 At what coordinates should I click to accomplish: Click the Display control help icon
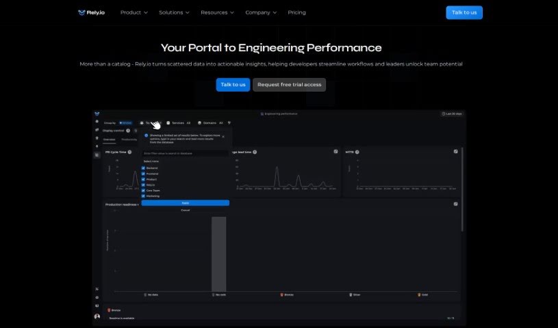coord(128,131)
